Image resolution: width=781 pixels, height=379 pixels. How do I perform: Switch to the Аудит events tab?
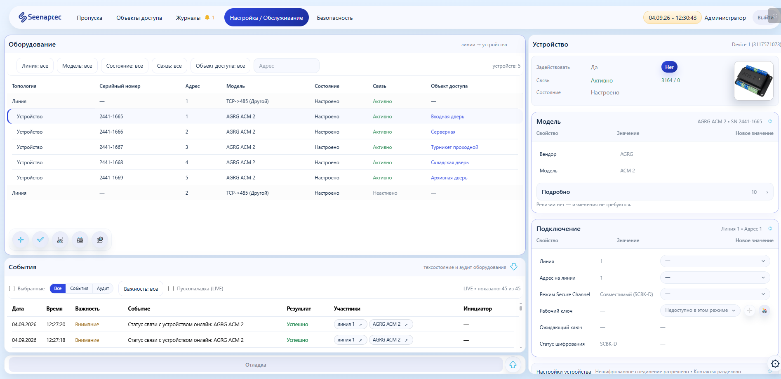point(103,289)
